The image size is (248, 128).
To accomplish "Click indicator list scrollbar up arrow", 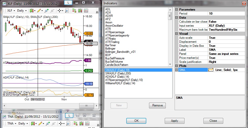I will pos(170,10).
